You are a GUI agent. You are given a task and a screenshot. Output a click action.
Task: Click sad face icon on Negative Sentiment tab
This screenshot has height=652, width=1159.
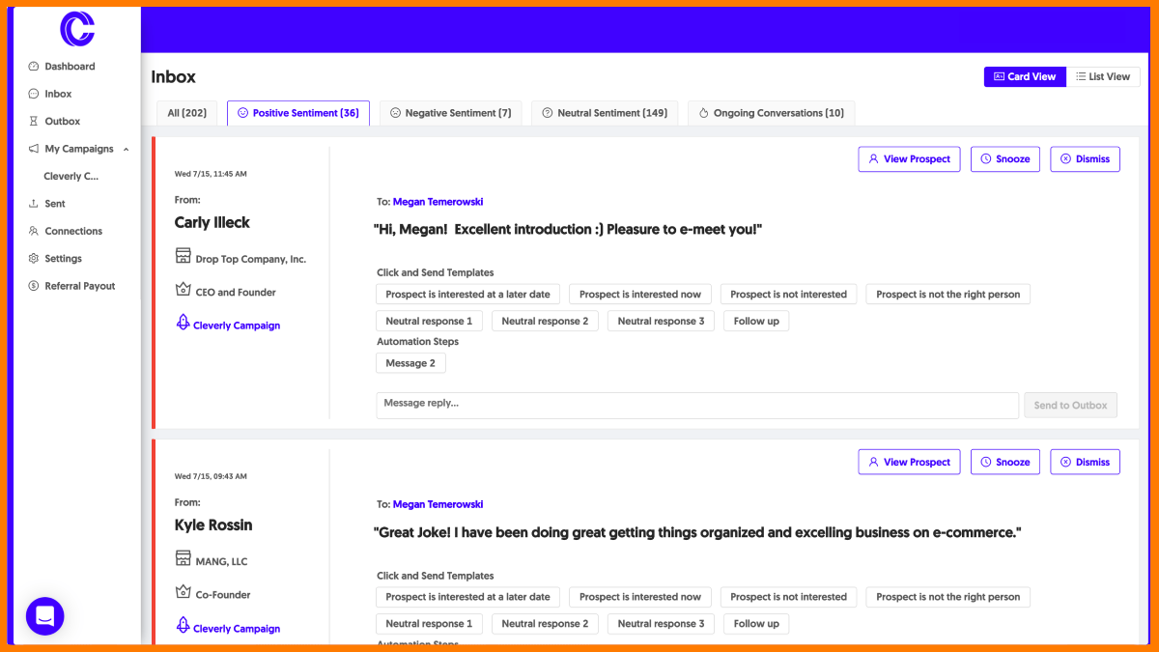(395, 113)
